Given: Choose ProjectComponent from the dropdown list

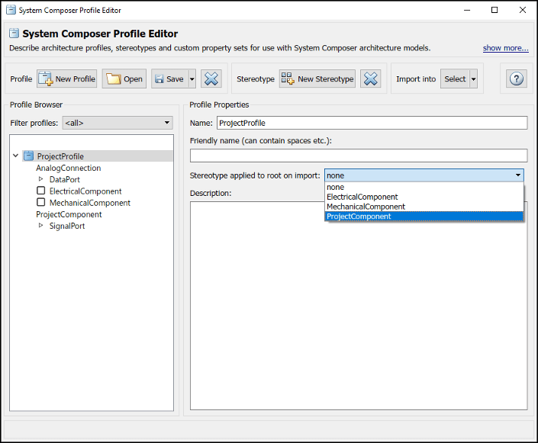Looking at the screenshot, I should coord(424,217).
